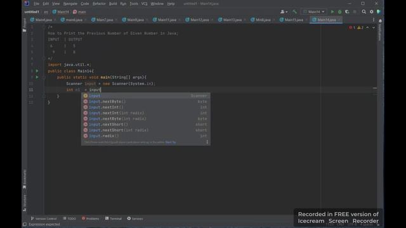Click Run with Coverage icon
Viewport: 406px width, 228px height.
point(347,12)
